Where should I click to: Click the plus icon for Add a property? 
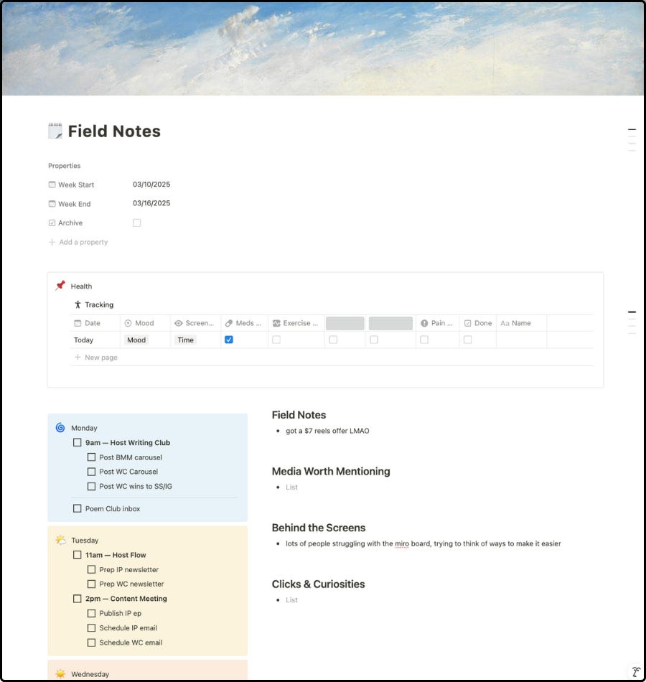point(52,242)
